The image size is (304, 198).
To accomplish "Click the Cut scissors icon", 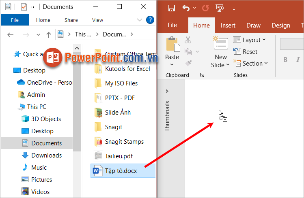I will (x=188, y=40).
